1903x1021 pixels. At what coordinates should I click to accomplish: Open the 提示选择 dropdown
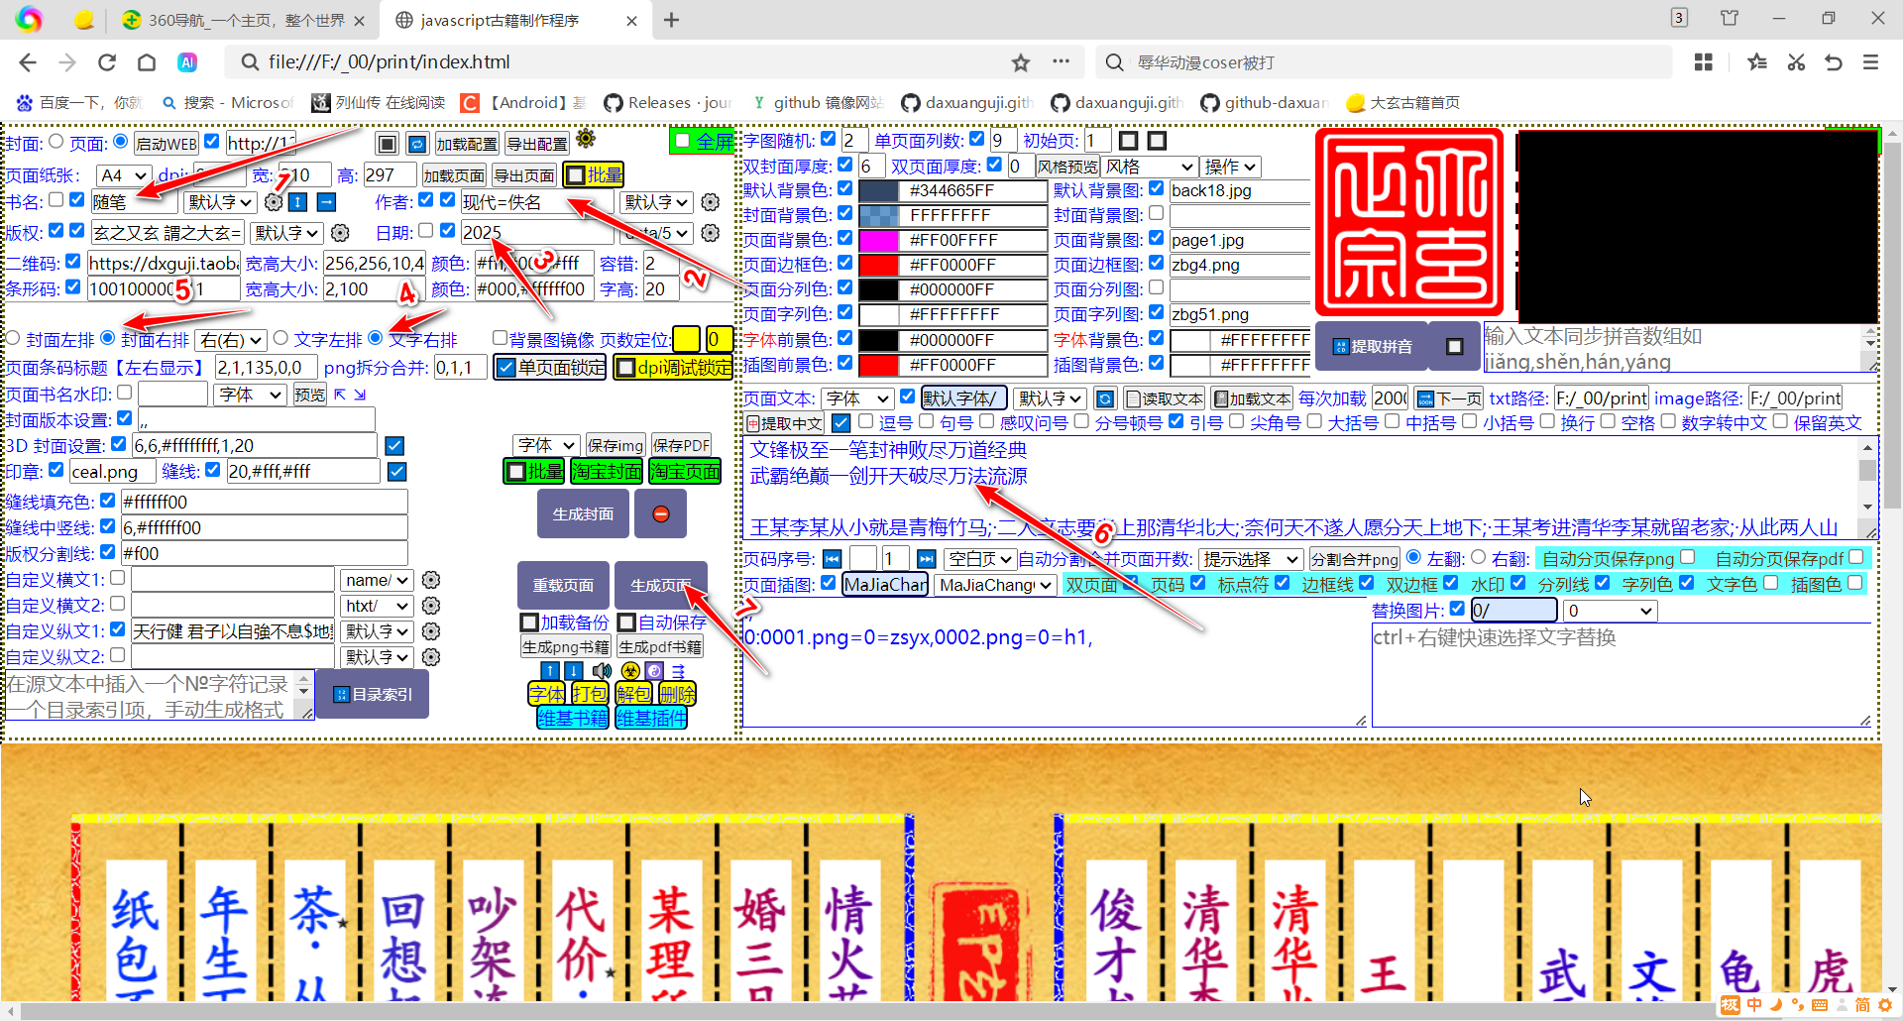pyautogui.click(x=1251, y=558)
